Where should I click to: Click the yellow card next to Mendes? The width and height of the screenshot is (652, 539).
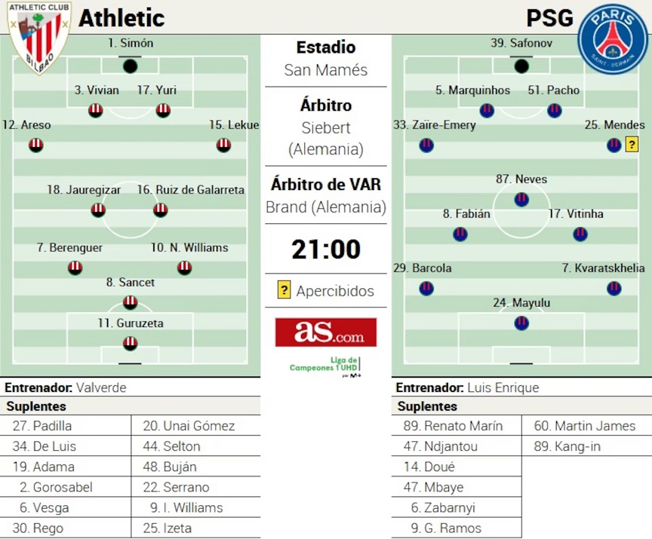tap(632, 145)
